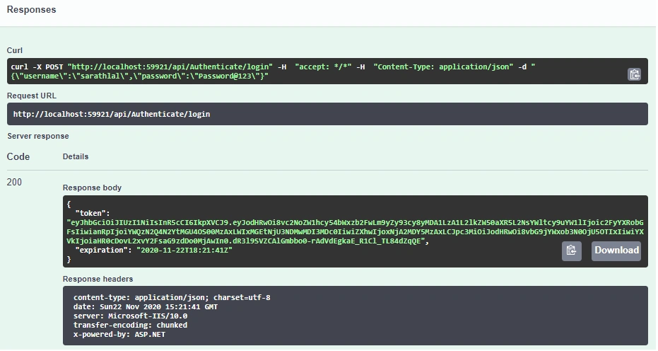Click the Details column header

click(76, 156)
